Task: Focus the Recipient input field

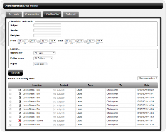Action: [x=47, y=35]
